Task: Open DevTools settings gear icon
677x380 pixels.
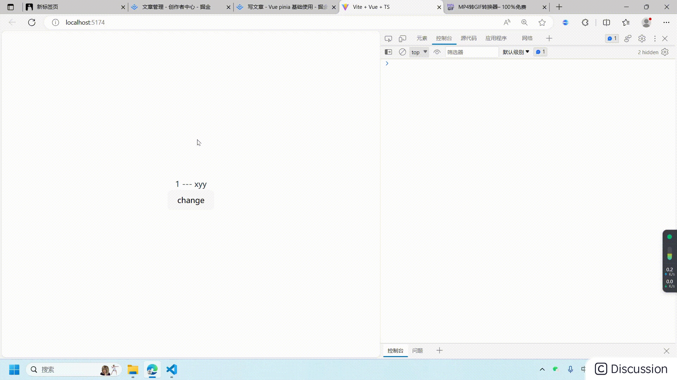Action: coord(642,39)
